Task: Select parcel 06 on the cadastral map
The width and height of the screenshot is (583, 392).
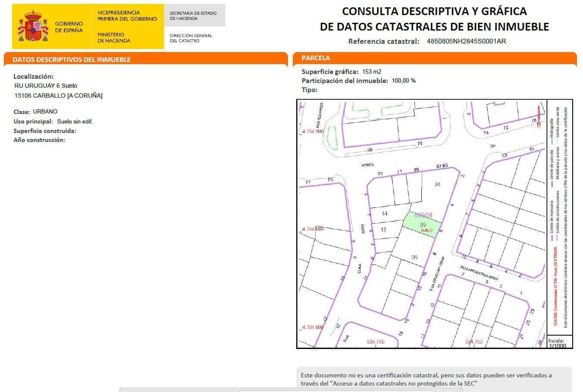Action: (x=414, y=257)
